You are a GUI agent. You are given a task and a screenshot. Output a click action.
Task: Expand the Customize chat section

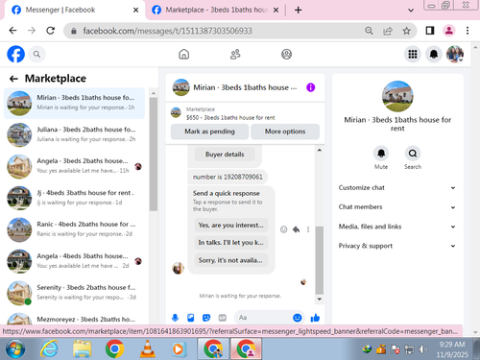point(396,188)
